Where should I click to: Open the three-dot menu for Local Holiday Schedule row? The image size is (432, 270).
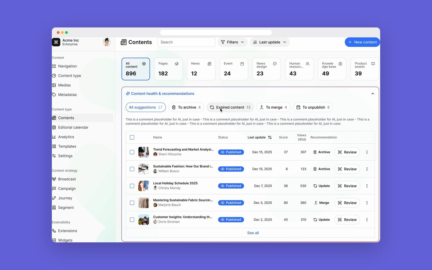(367, 186)
